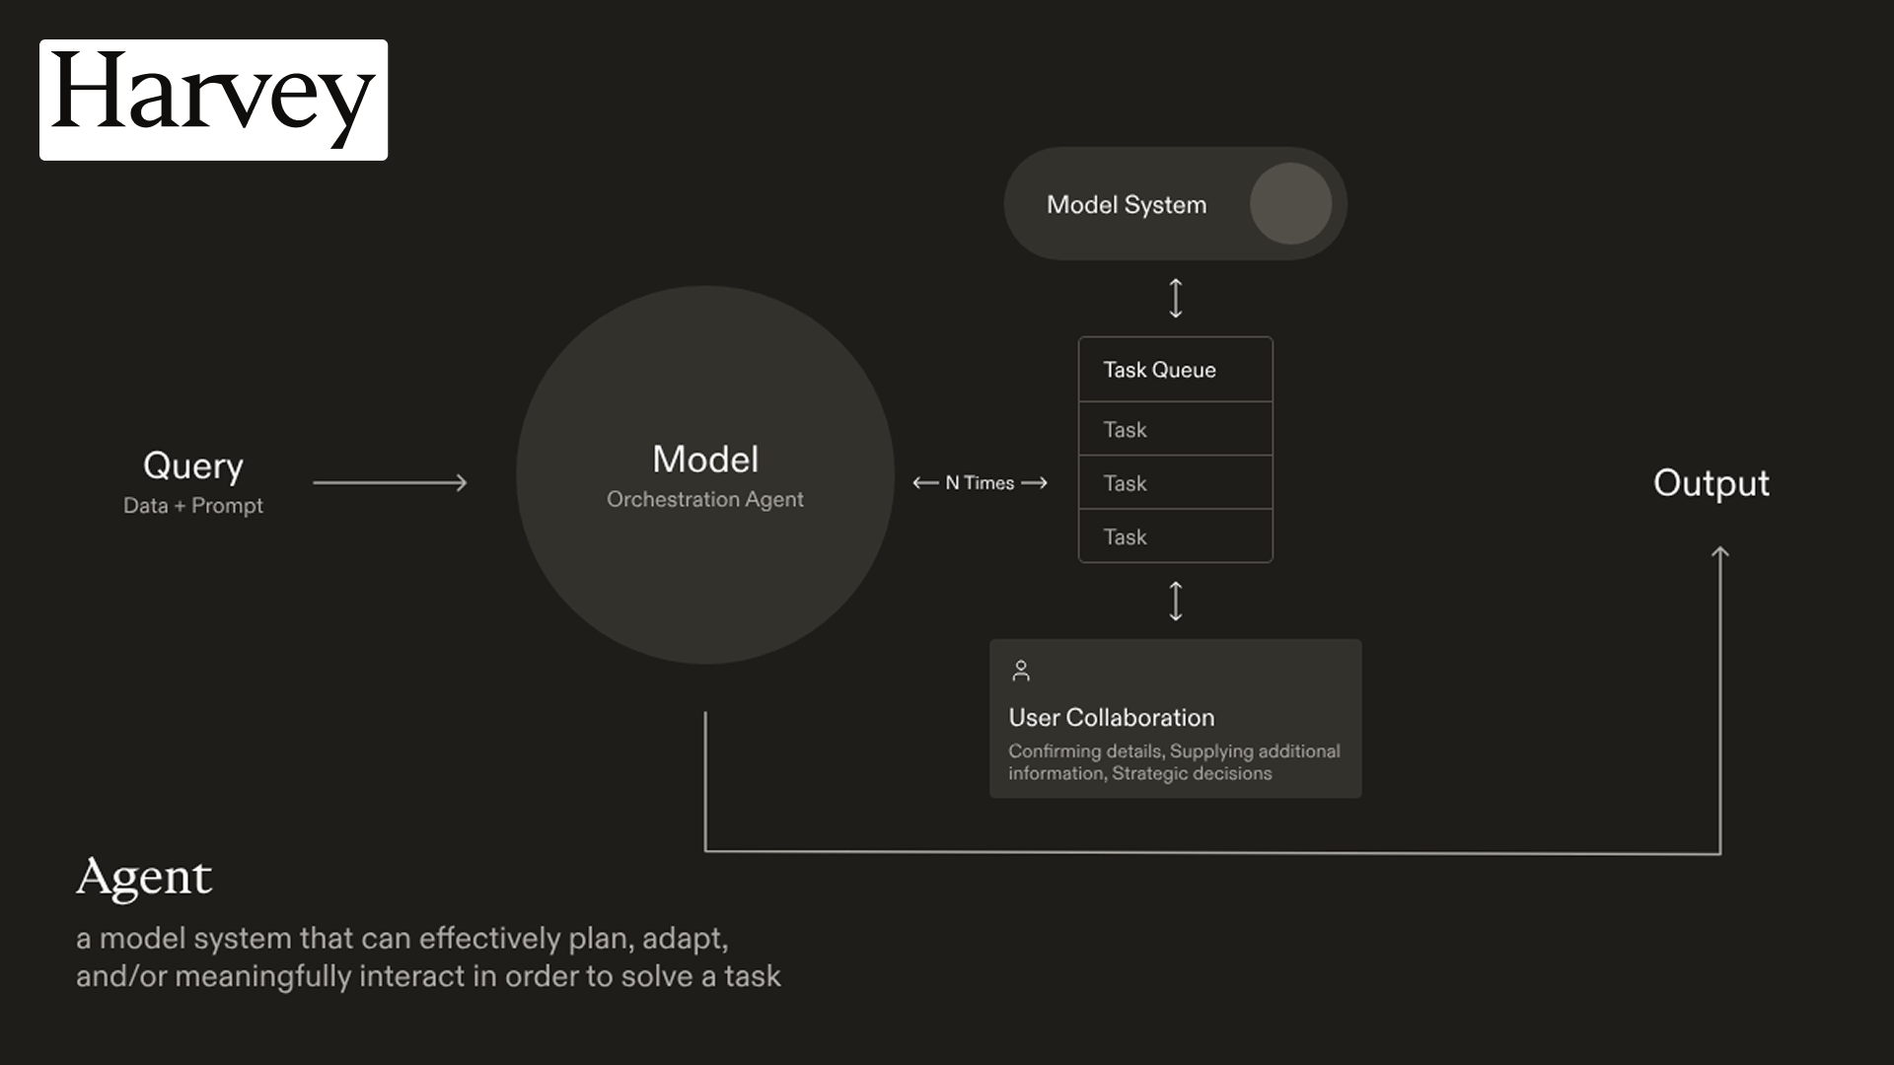Click the Data + Prompt subtitle

coord(193,506)
